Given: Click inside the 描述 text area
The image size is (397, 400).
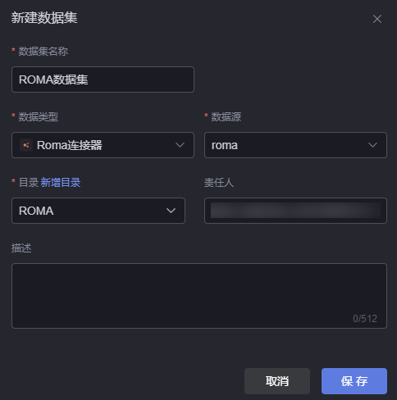Looking at the screenshot, I should point(199,296).
